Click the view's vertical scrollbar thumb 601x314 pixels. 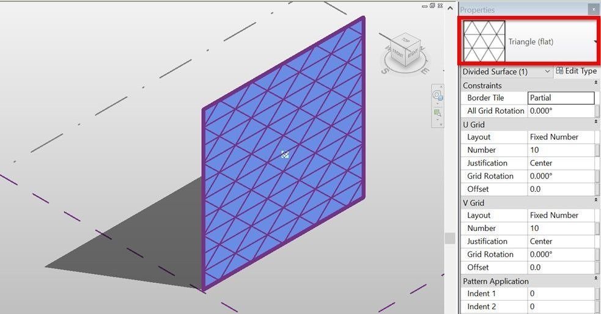pos(450,238)
